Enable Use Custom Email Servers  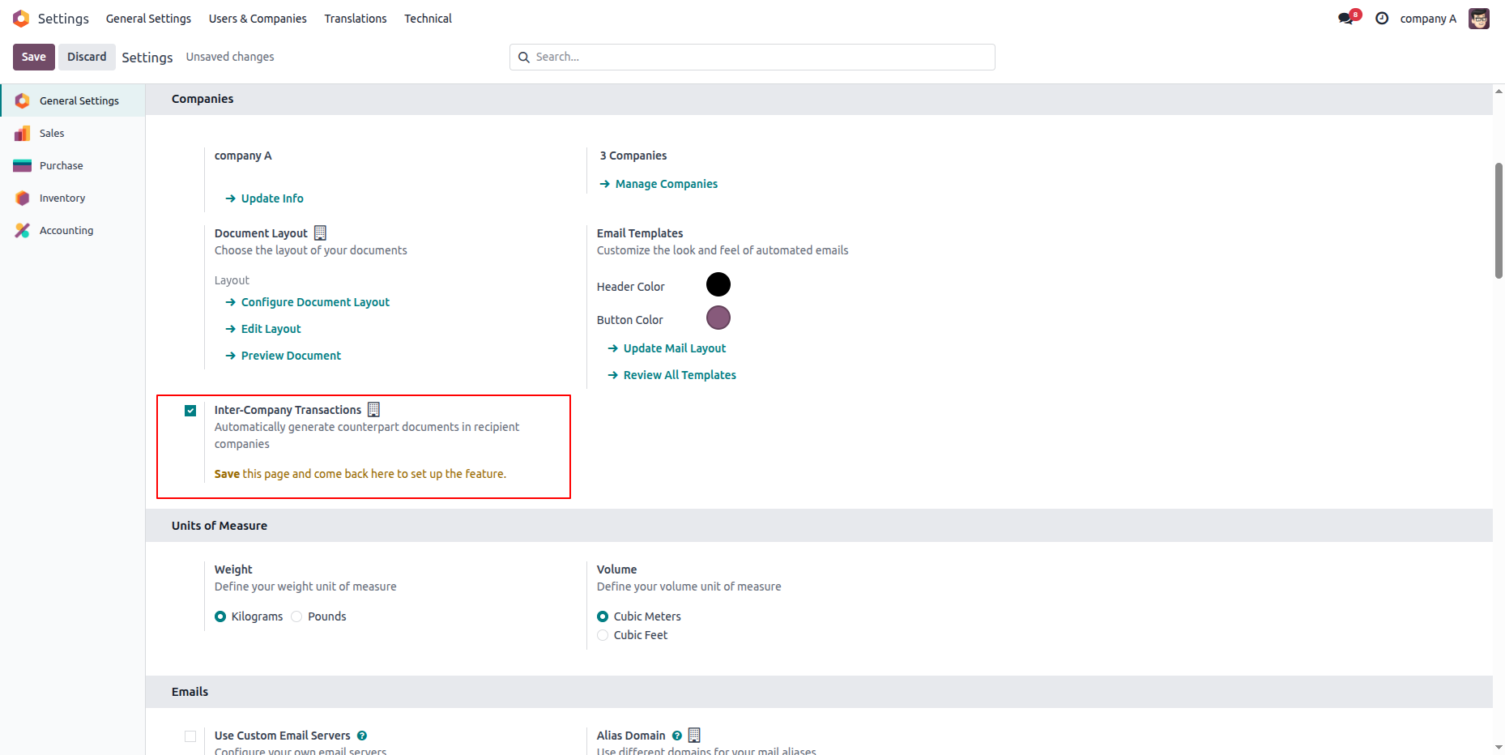[x=190, y=736]
